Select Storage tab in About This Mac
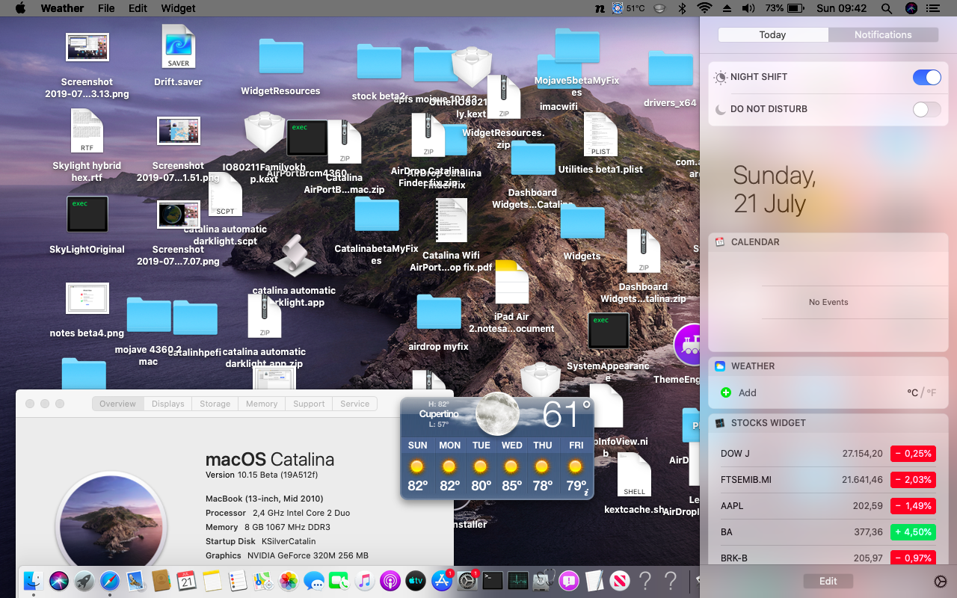 click(215, 404)
